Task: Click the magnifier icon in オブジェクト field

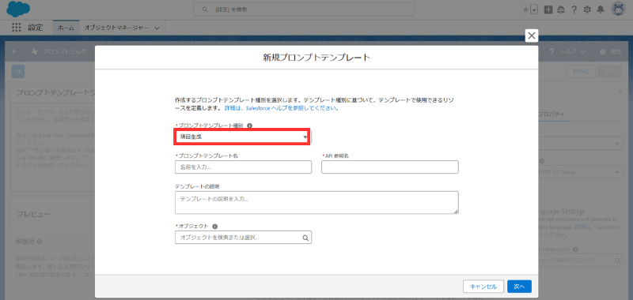Action: pyautogui.click(x=305, y=238)
